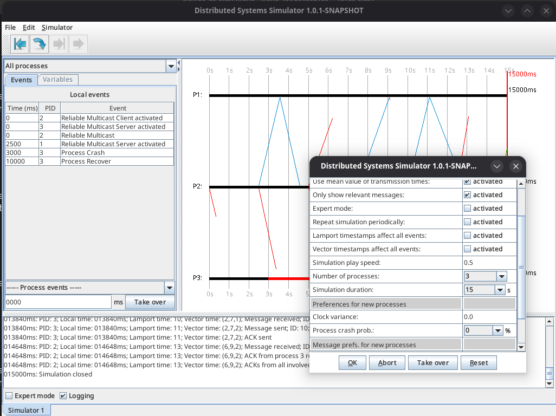Click preferences dialog's downward chevron title icon

(x=496, y=166)
